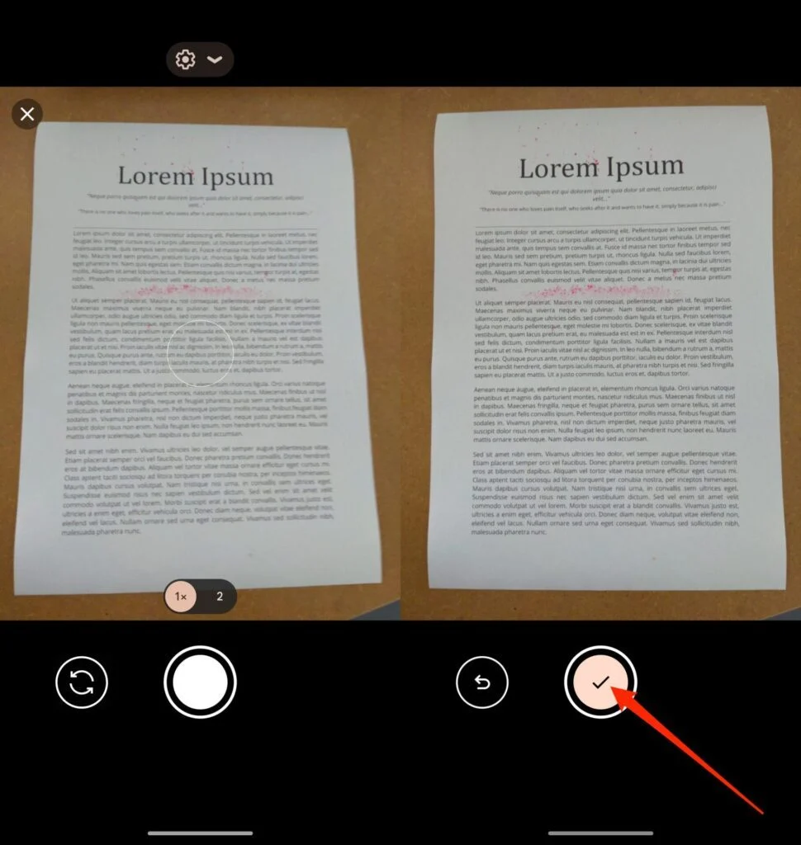Tap Lorem Ipsum title in left viewfinder
The image size is (801, 845).
[x=195, y=177]
